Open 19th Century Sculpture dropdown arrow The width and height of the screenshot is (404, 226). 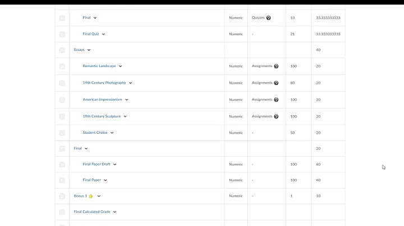pos(125,116)
